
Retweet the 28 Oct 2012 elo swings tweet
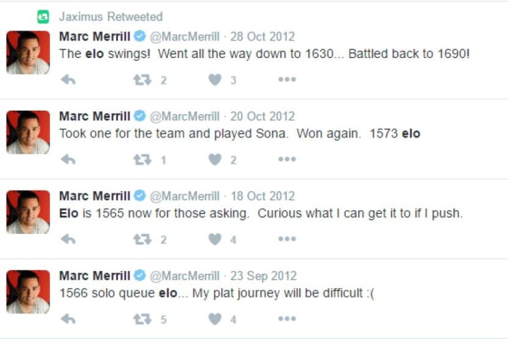142,80
